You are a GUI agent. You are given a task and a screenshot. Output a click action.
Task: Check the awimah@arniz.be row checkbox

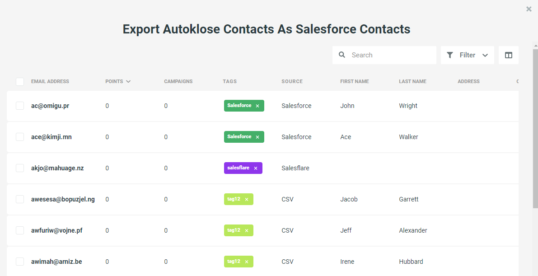pos(20,262)
